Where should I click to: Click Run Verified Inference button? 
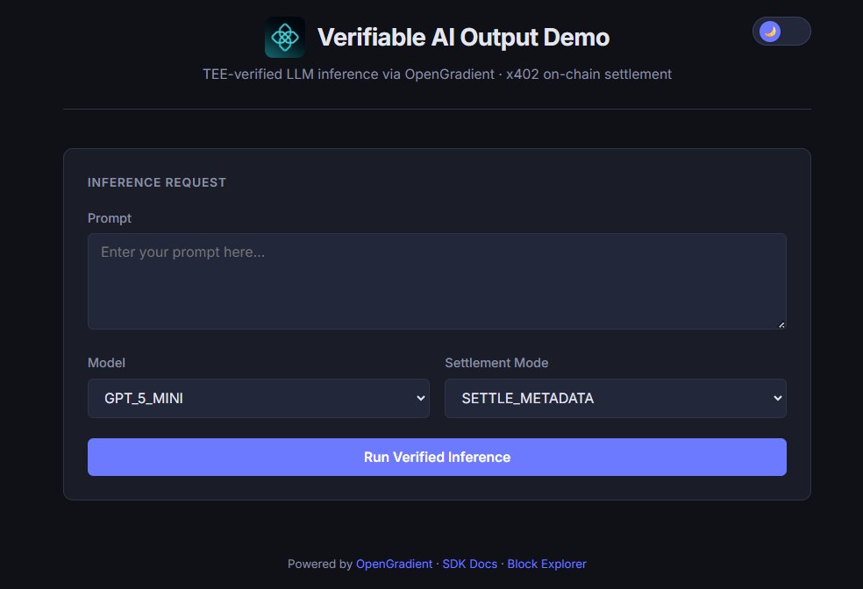437,457
